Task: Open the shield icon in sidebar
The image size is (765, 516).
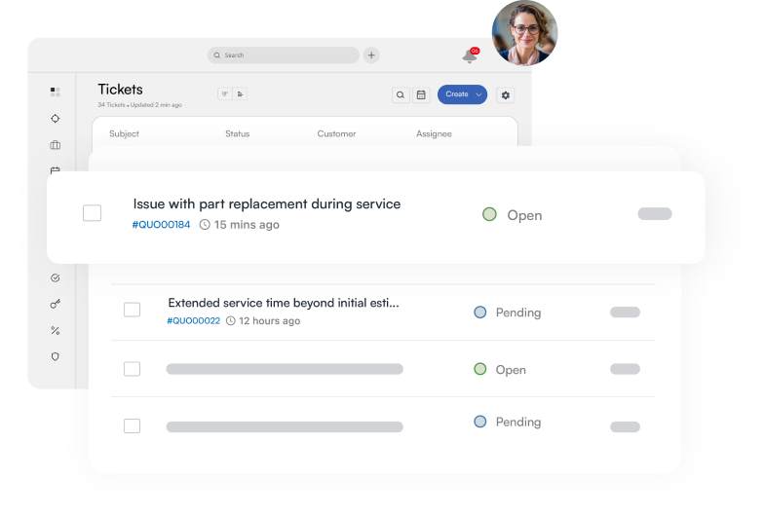Action: coord(56,356)
